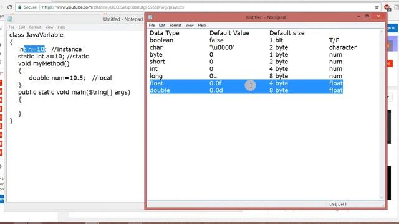Click '0L' default value
399x224 pixels.
[x=213, y=76]
